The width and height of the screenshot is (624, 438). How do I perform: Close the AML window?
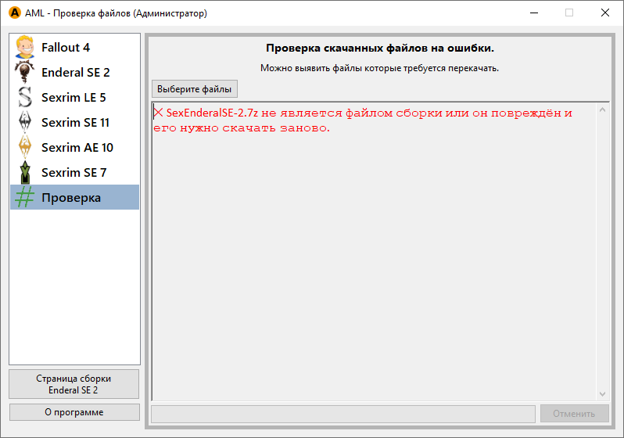(605, 13)
